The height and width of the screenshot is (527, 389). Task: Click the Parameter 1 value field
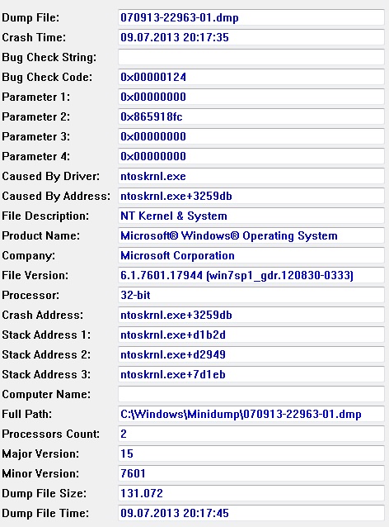(x=251, y=97)
